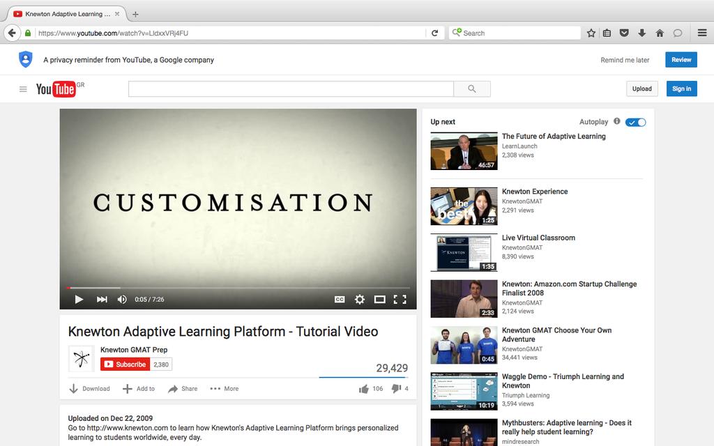Focus the YouTube search input field
Viewport: 714px width, 446px height.
(291, 89)
